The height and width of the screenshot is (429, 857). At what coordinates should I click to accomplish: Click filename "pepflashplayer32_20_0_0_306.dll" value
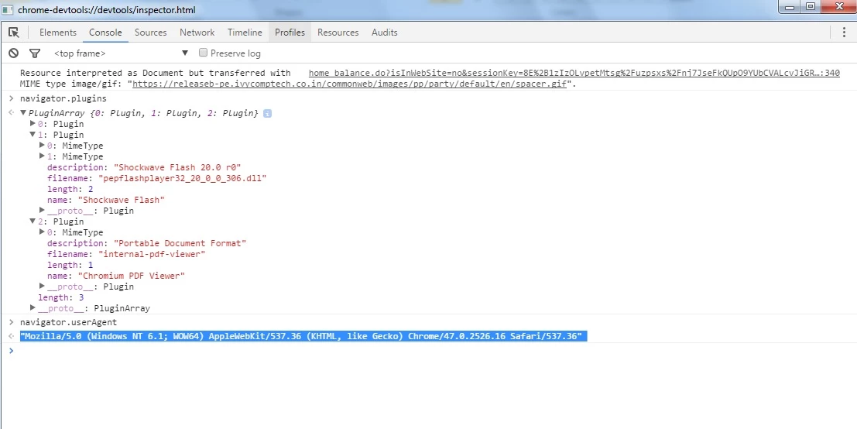point(183,178)
